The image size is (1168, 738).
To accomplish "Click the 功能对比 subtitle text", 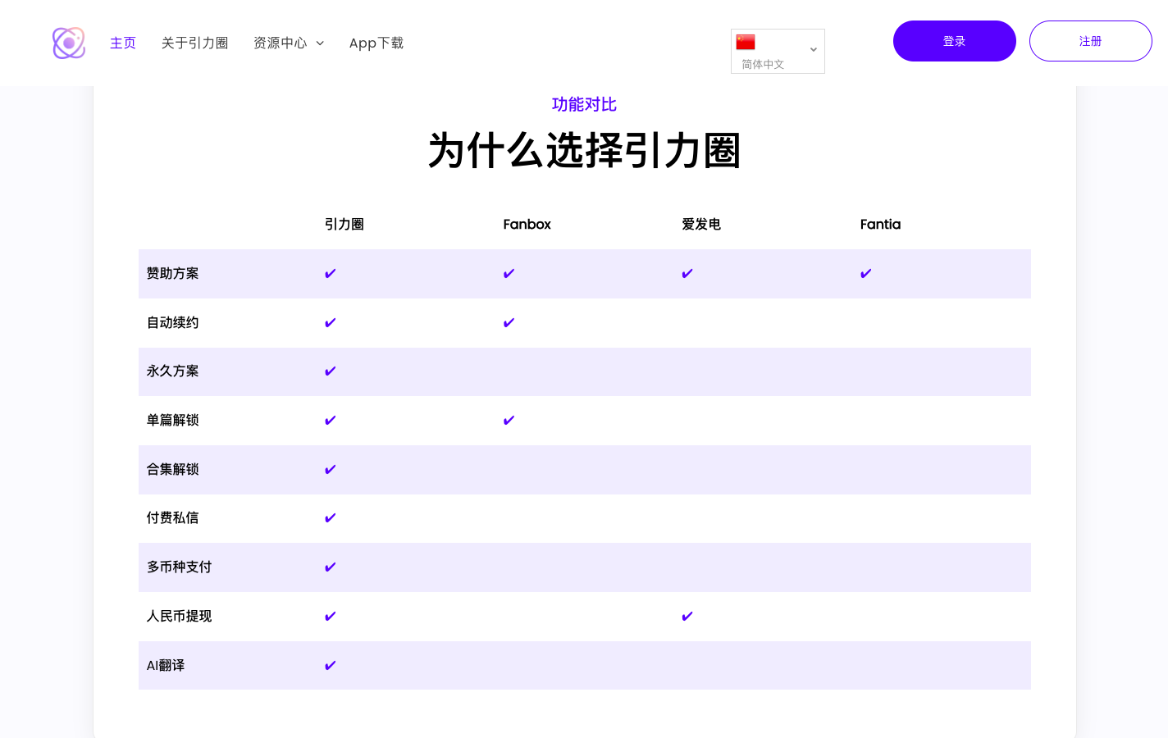I will point(584,104).
